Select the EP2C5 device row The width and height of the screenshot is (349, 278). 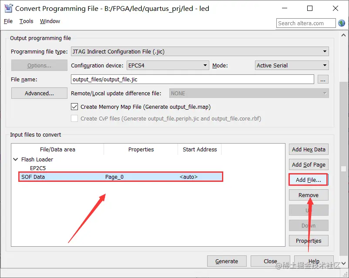pyautogui.click(x=38, y=168)
